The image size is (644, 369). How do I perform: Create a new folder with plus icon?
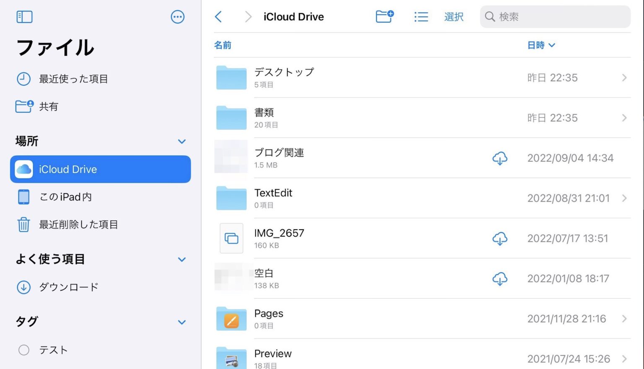point(384,16)
